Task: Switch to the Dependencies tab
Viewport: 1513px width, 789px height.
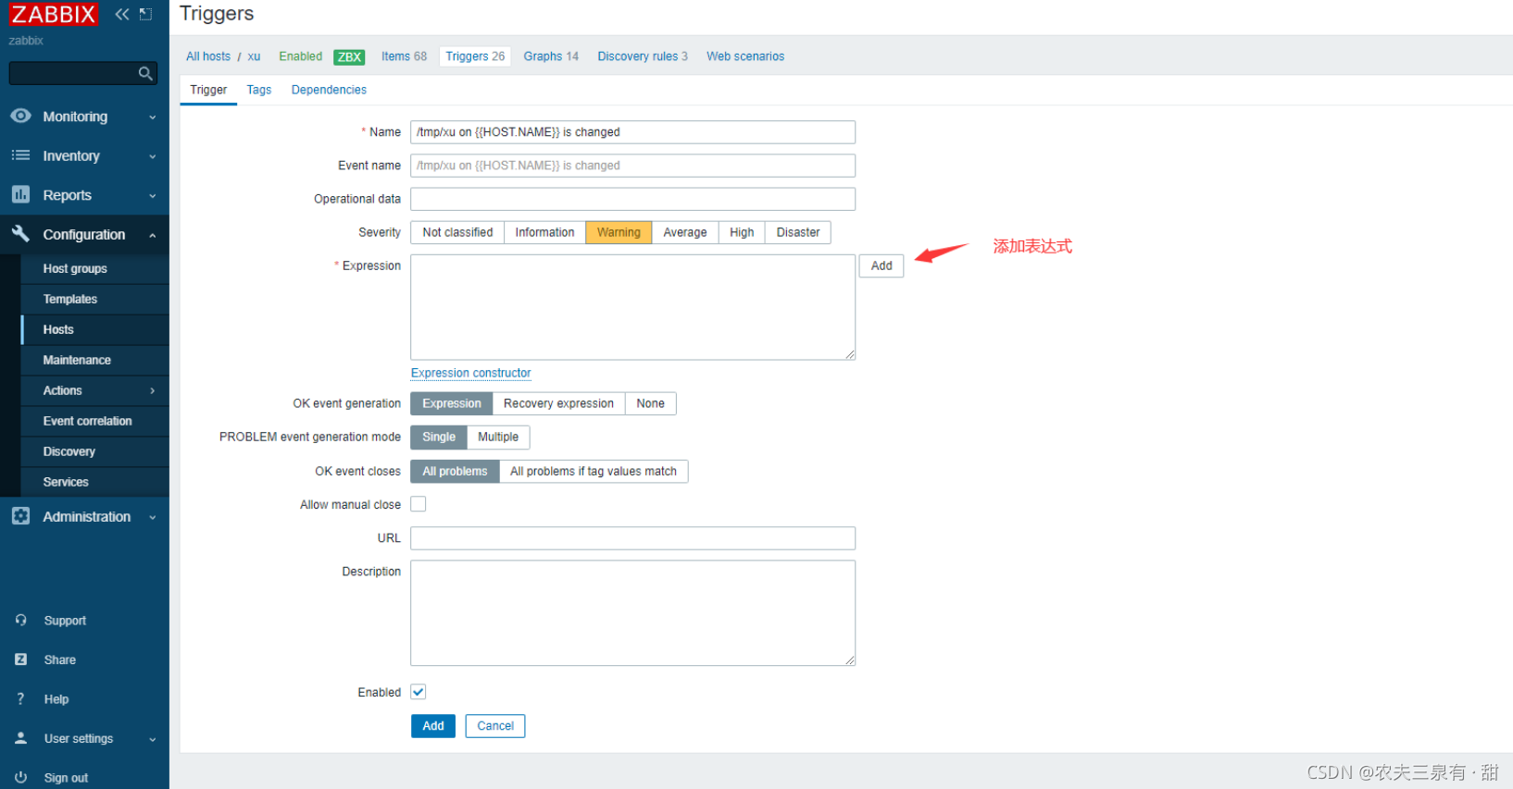Action: pyautogui.click(x=329, y=90)
